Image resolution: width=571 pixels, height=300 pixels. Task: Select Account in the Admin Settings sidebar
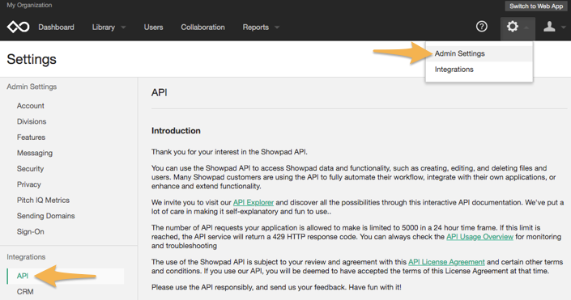click(30, 106)
